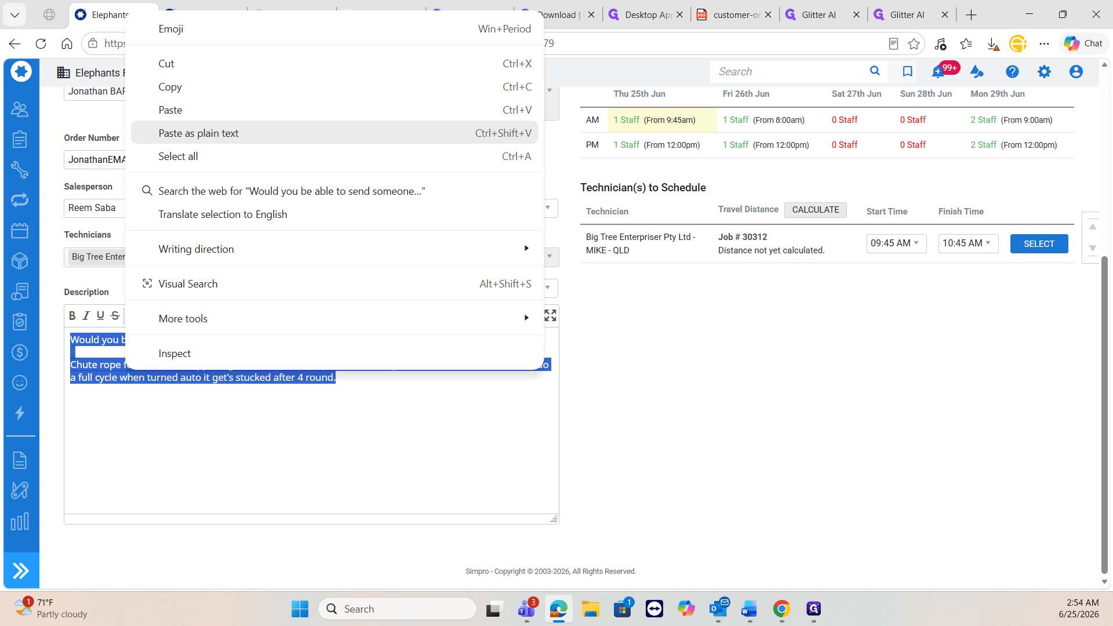Open the calendar Schedule sidebar icon
Viewport: 1113px width, 626px height.
pos(20,231)
